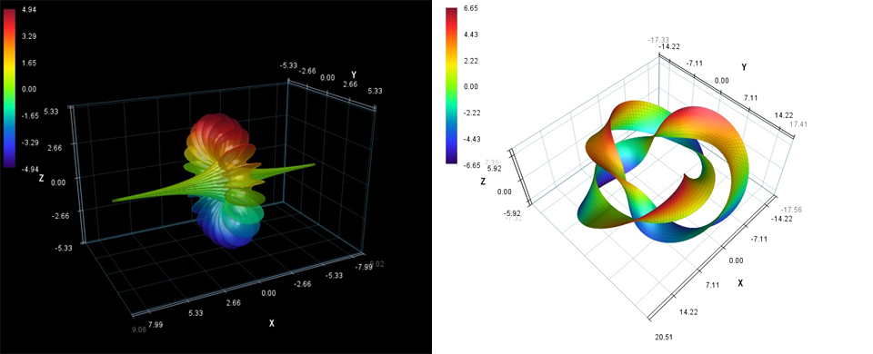This screenshot has width=873, height=354.
Task: Click the gray -17.33 Y axis limit value
Action: 657,39
